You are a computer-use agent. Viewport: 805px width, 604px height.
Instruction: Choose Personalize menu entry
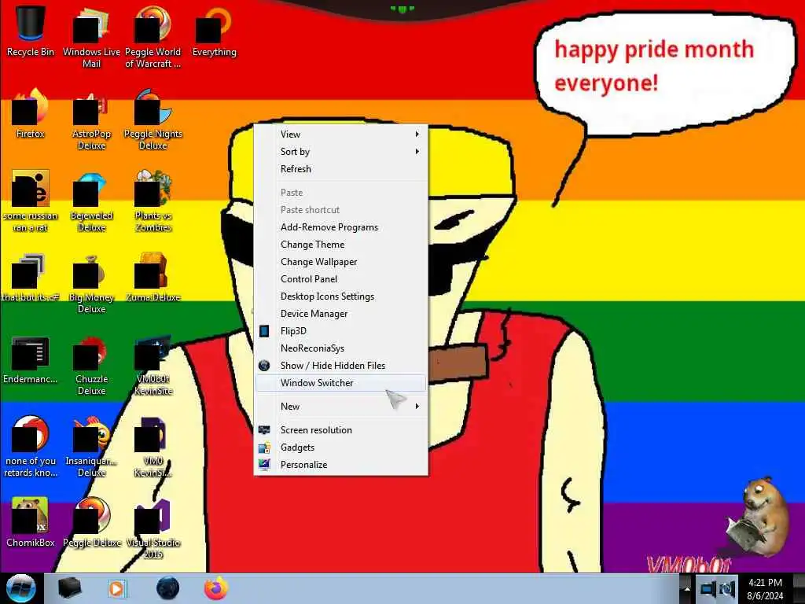pyautogui.click(x=341, y=465)
